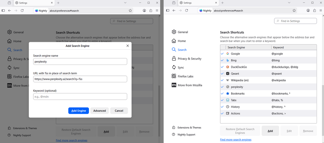Click bookmark star in right window's address bar
324x143 pixels.
(295, 10)
